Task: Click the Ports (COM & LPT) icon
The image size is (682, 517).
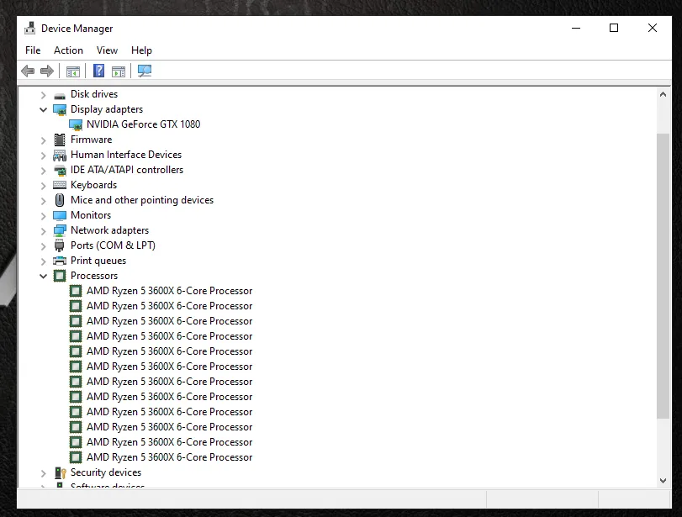Action: pyautogui.click(x=59, y=245)
